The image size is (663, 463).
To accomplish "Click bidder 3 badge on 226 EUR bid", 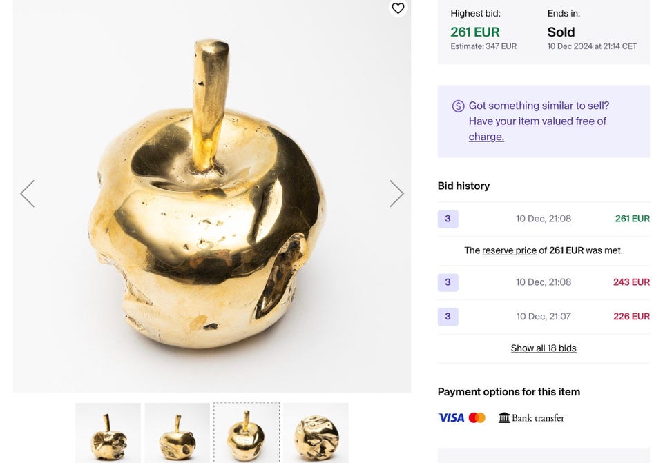I will pos(448,317).
